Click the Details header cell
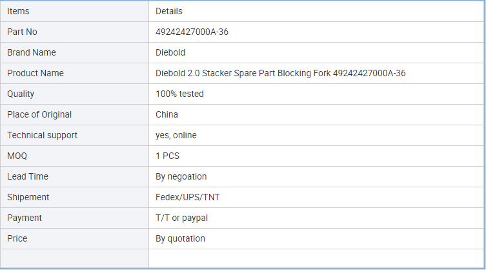The image size is (486, 270). [316, 11]
